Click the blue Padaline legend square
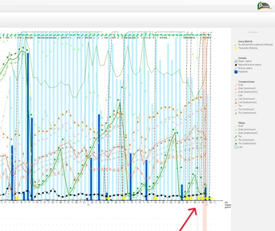 (x=236, y=72)
